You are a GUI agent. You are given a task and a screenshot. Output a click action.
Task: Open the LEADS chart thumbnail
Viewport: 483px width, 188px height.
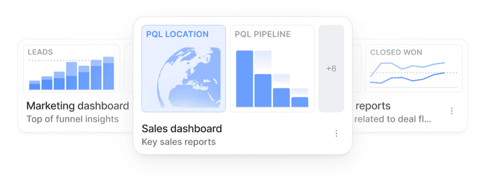coord(71,68)
